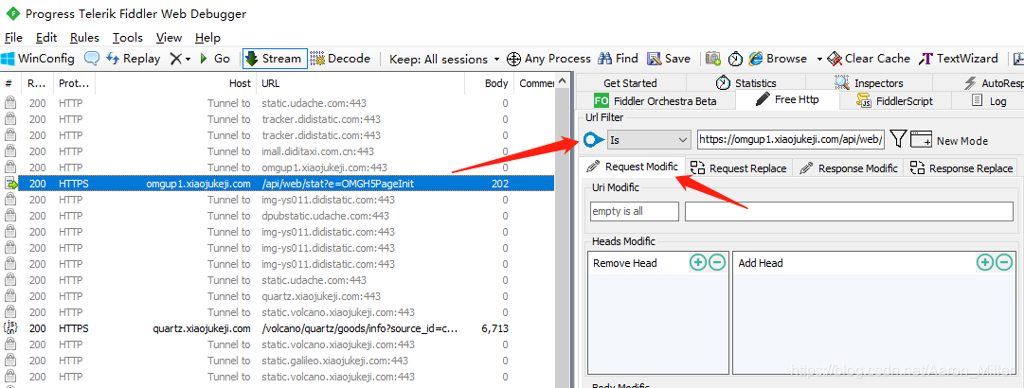Screen dimensions: 1024x388
Task: Click the New Mode window icon
Action: point(921,139)
